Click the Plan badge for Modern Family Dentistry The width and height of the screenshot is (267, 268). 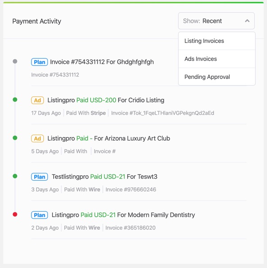coord(39,215)
